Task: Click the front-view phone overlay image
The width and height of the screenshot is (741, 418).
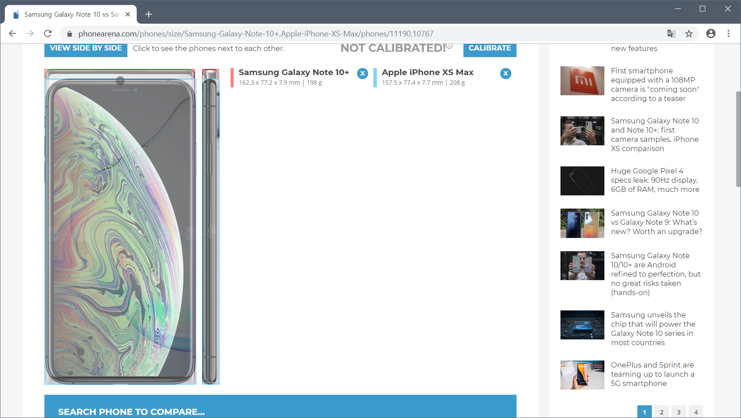Action: point(120,227)
